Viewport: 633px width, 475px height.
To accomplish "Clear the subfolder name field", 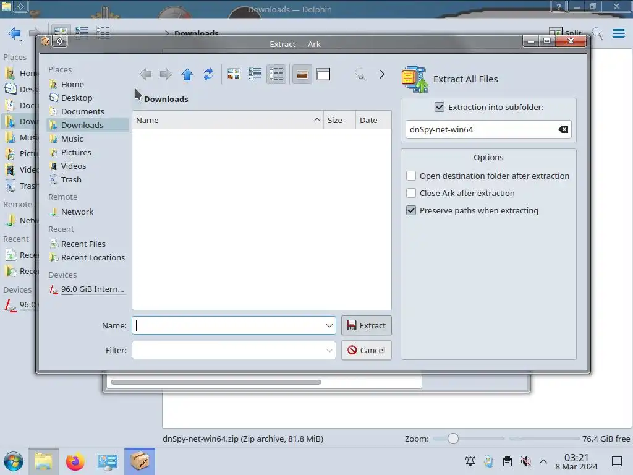I will (x=563, y=129).
